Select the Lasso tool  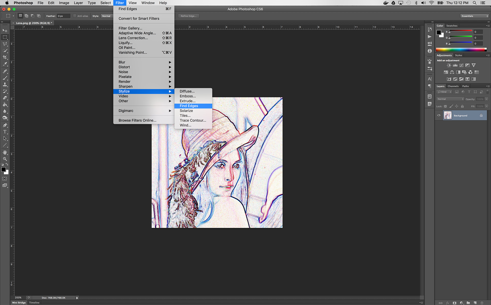click(5, 44)
